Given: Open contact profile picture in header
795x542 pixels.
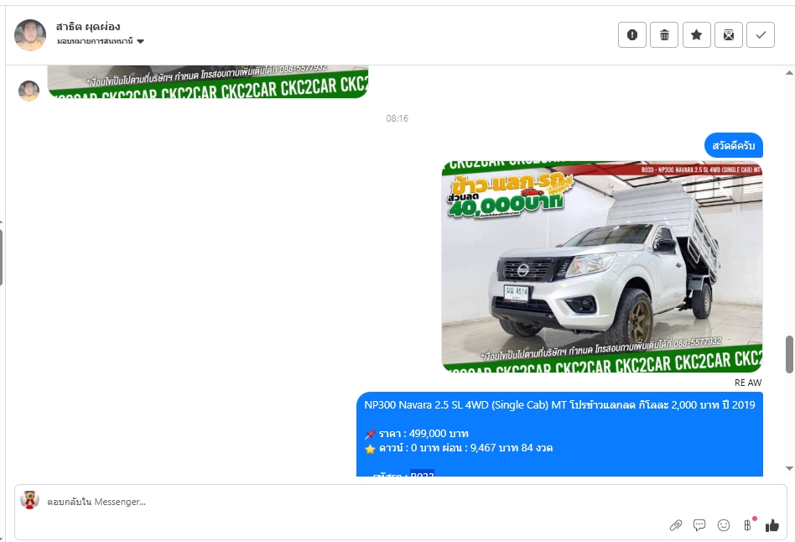Looking at the screenshot, I should tap(30, 35).
